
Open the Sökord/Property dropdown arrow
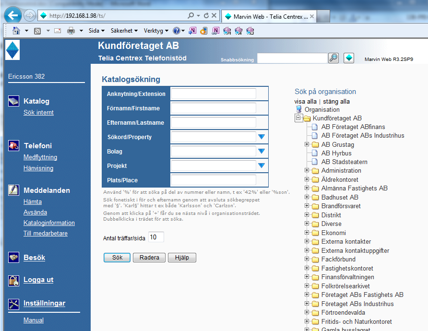(262, 137)
